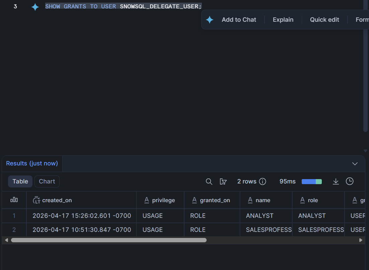Click line number 3 in editor gutter
Viewport: 369px width, 270px height.
pyautogui.click(x=15, y=6)
